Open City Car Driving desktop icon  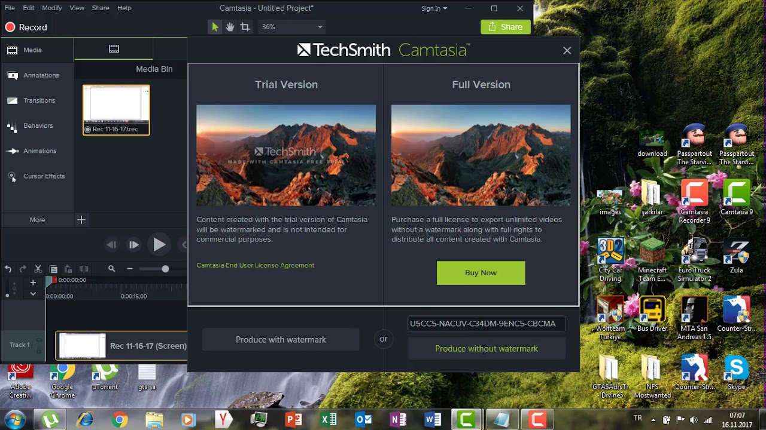(610, 260)
